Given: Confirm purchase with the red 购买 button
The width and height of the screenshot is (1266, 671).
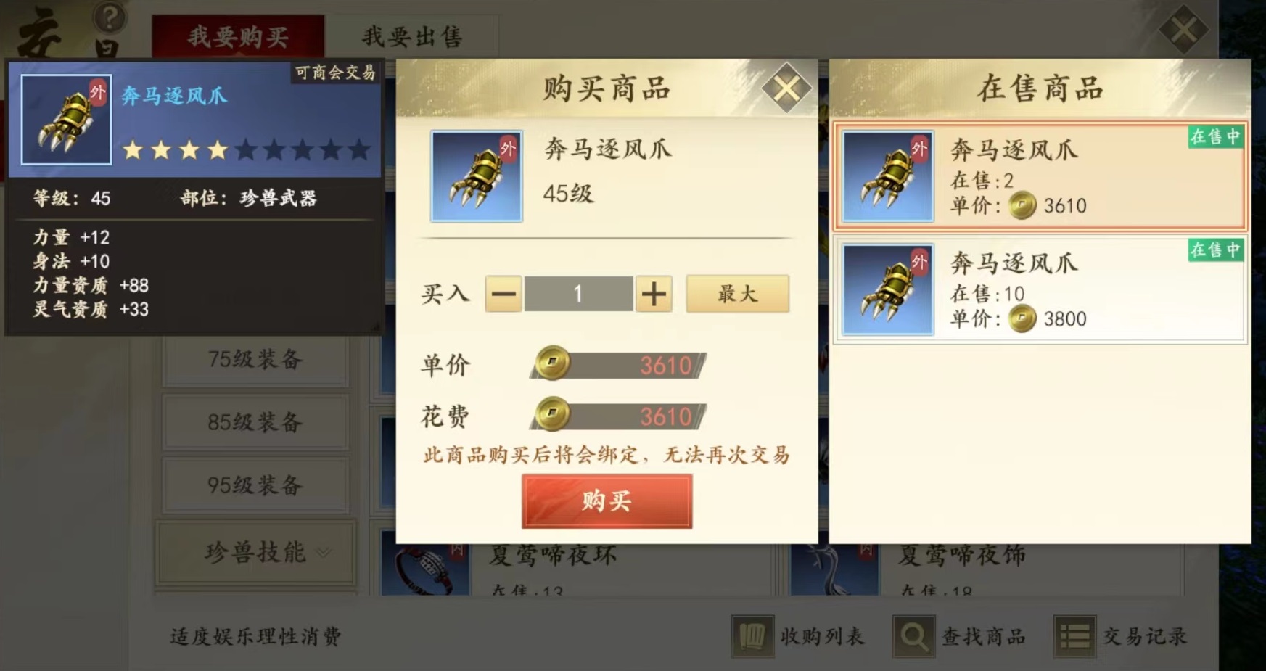Looking at the screenshot, I should pyautogui.click(x=607, y=501).
